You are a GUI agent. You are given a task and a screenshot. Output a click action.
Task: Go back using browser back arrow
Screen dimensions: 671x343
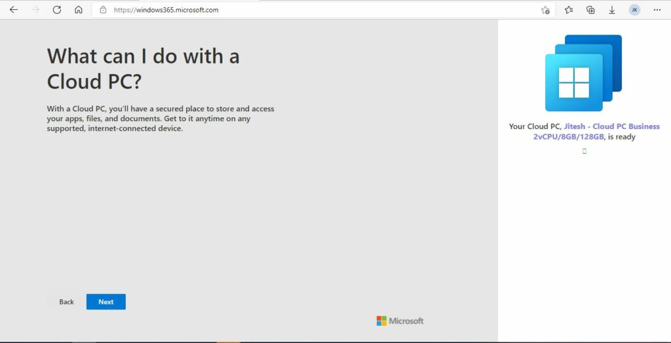pyautogui.click(x=14, y=10)
